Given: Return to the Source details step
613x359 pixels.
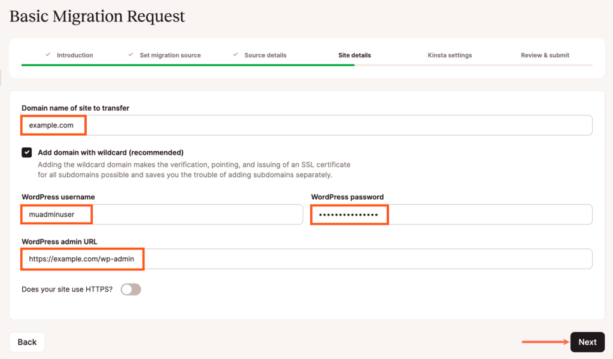Looking at the screenshot, I should [265, 55].
